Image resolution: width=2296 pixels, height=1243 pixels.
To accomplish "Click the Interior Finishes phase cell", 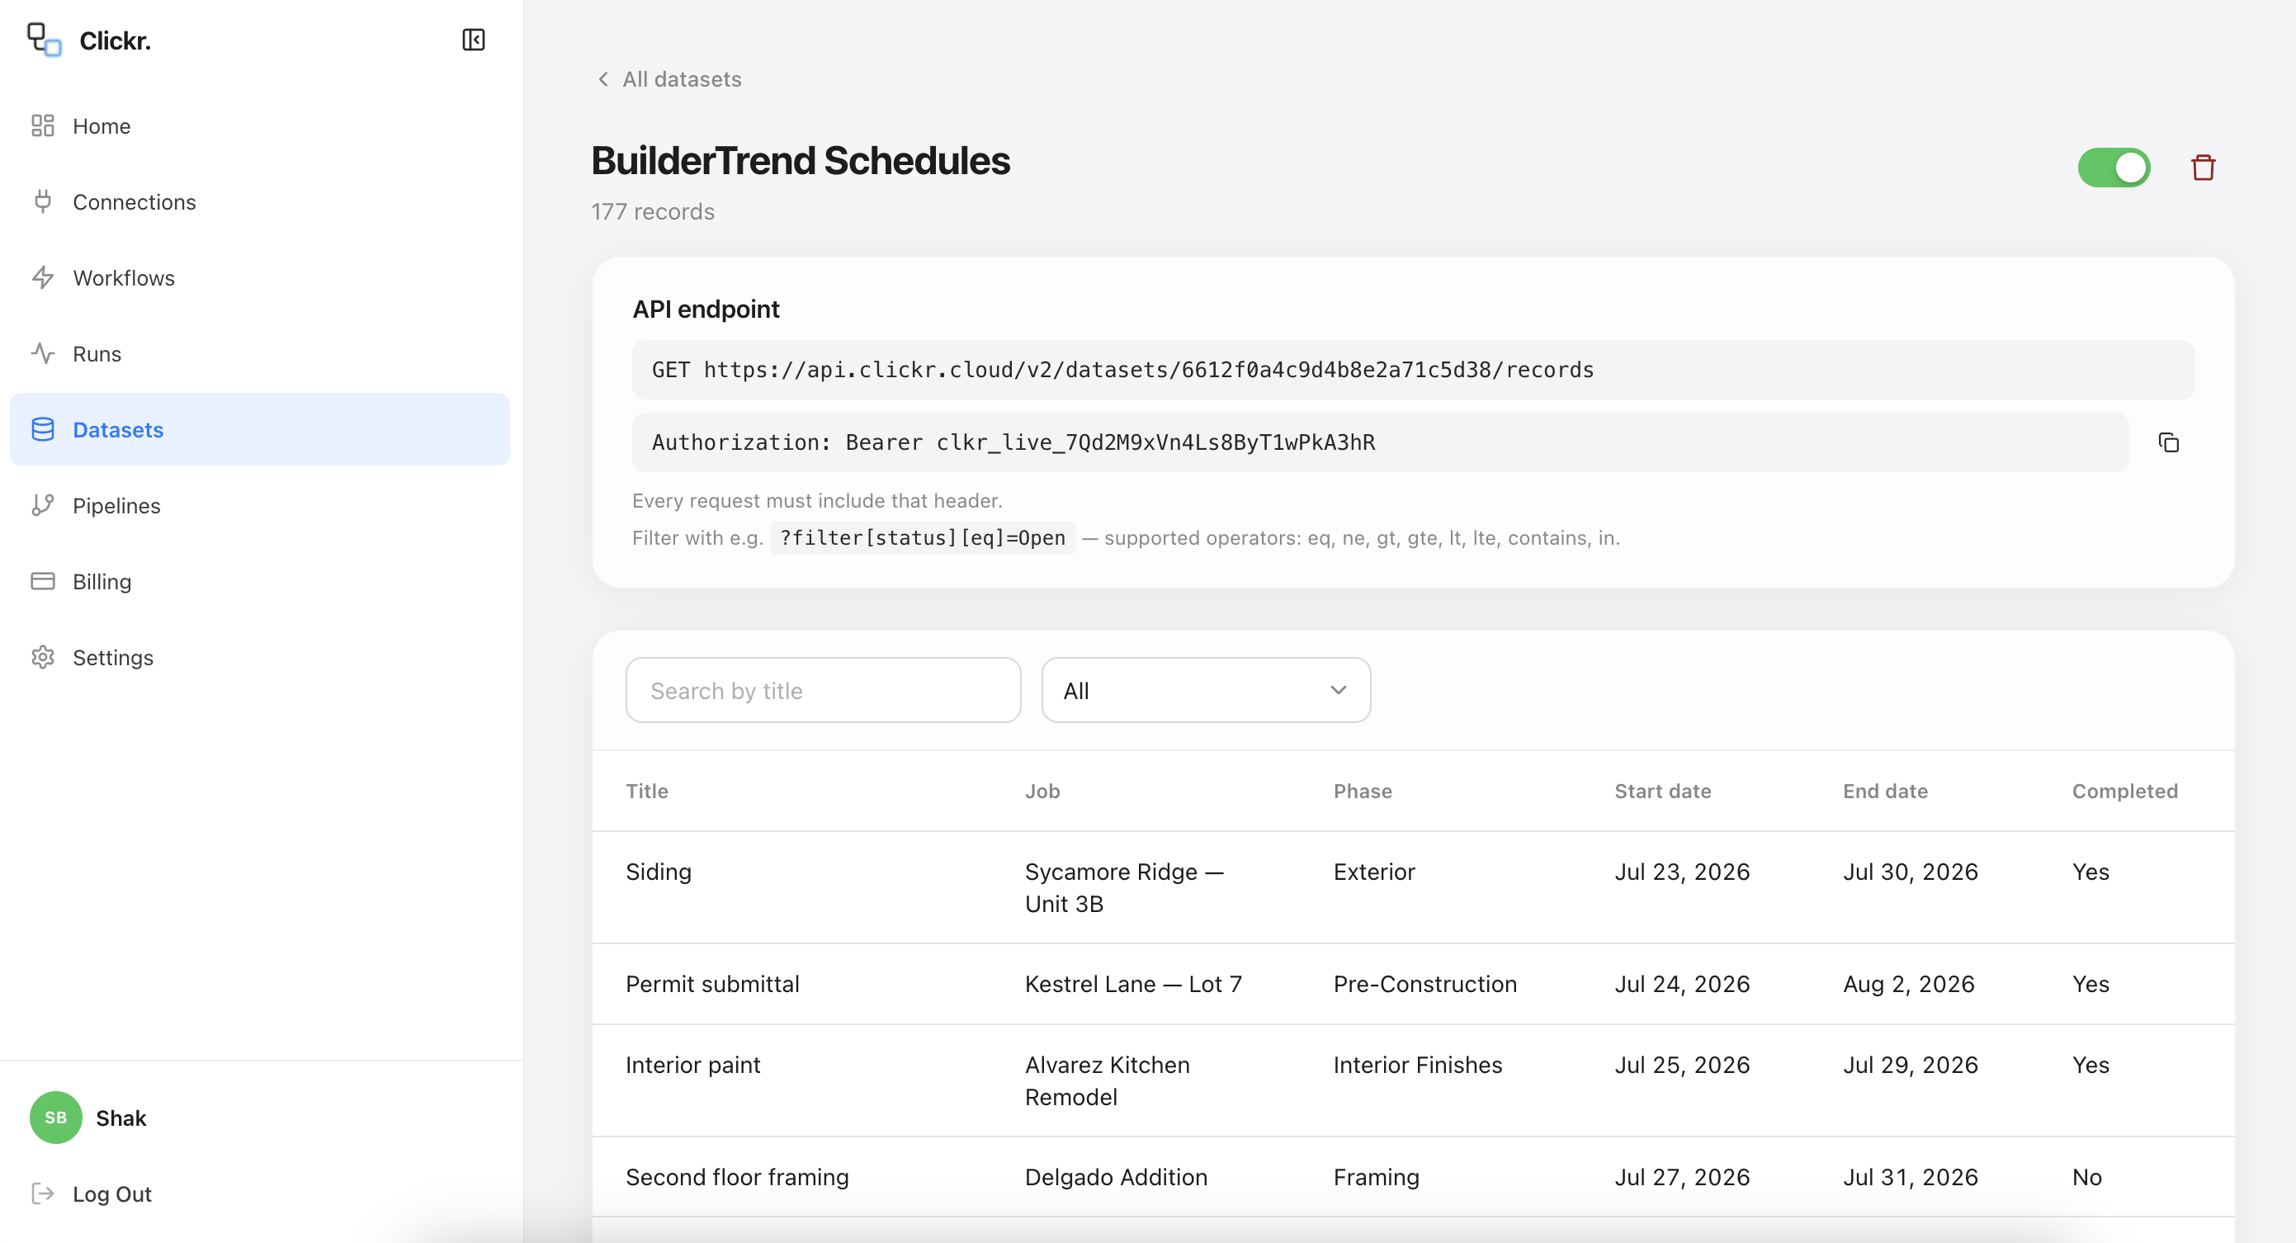I will click(1417, 1065).
